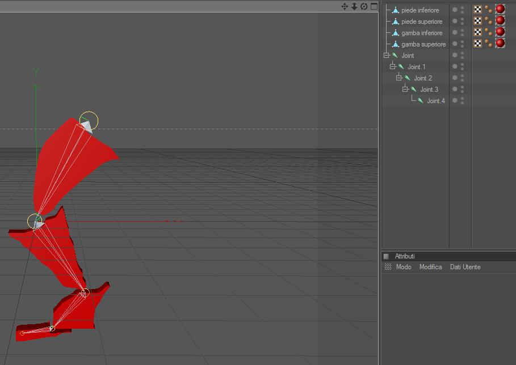The image size is (516, 365).
Task: Click the checkerboard UVW tag on gamba inferiore
Action: click(477, 32)
